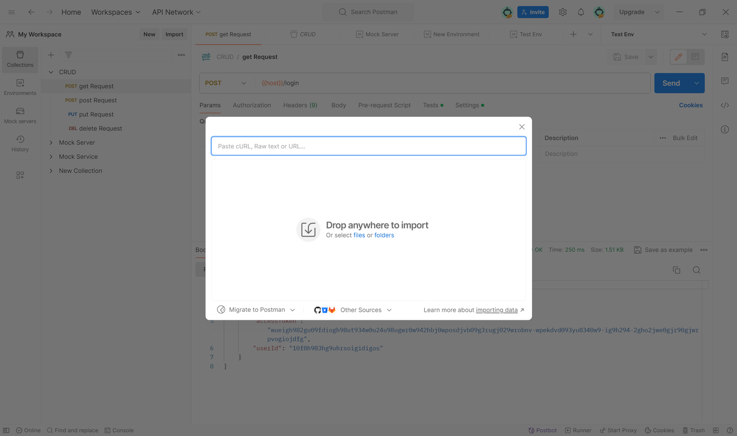737x436 pixels.
Task: Open the environment quick look icon
Action: (725, 35)
